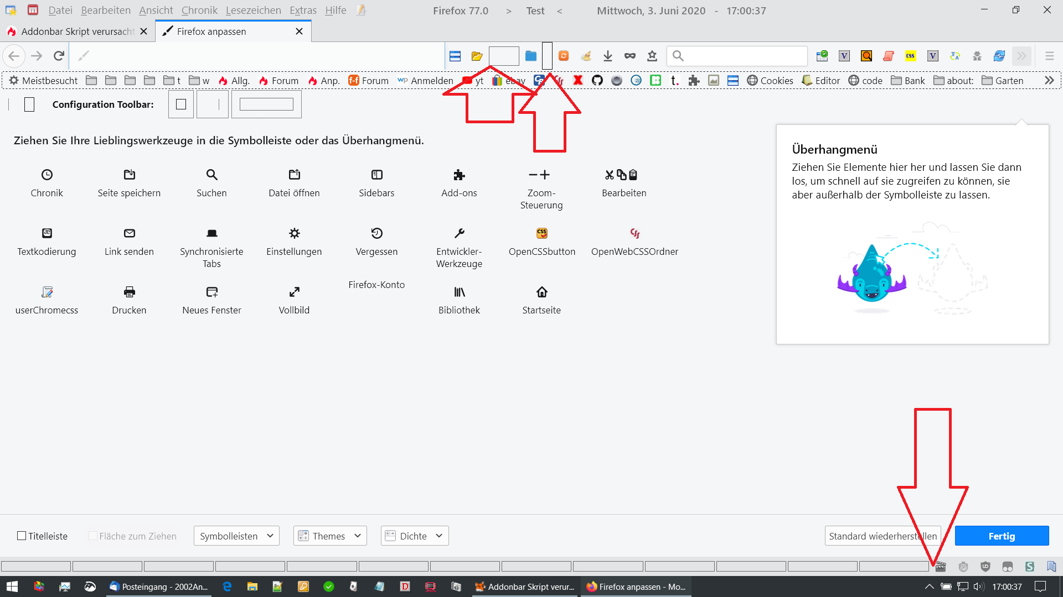Open the Lesezeichen menu
Image resolution: width=1063 pixels, height=597 pixels.
coord(253,11)
